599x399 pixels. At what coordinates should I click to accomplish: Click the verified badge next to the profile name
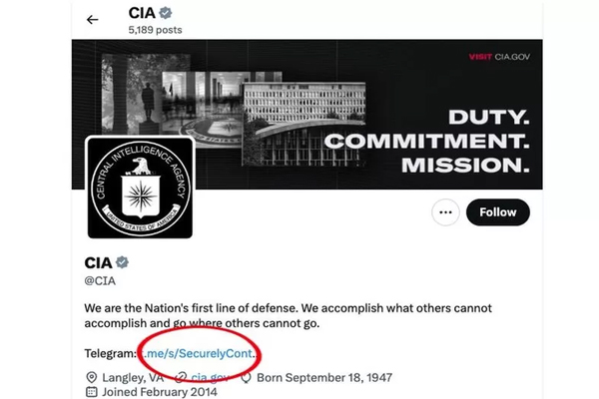click(x=123, y=262)
